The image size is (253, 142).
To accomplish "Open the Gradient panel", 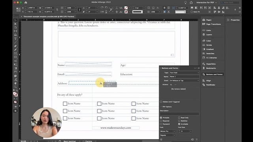I will point(208,49).
